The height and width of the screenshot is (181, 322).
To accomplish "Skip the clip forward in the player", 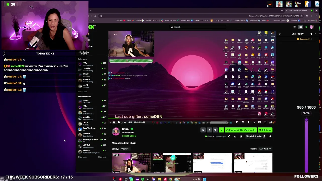I will 125,122.
